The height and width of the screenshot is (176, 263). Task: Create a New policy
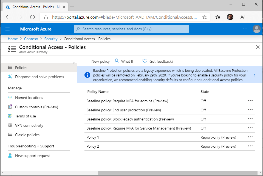(x=97, y=61)
